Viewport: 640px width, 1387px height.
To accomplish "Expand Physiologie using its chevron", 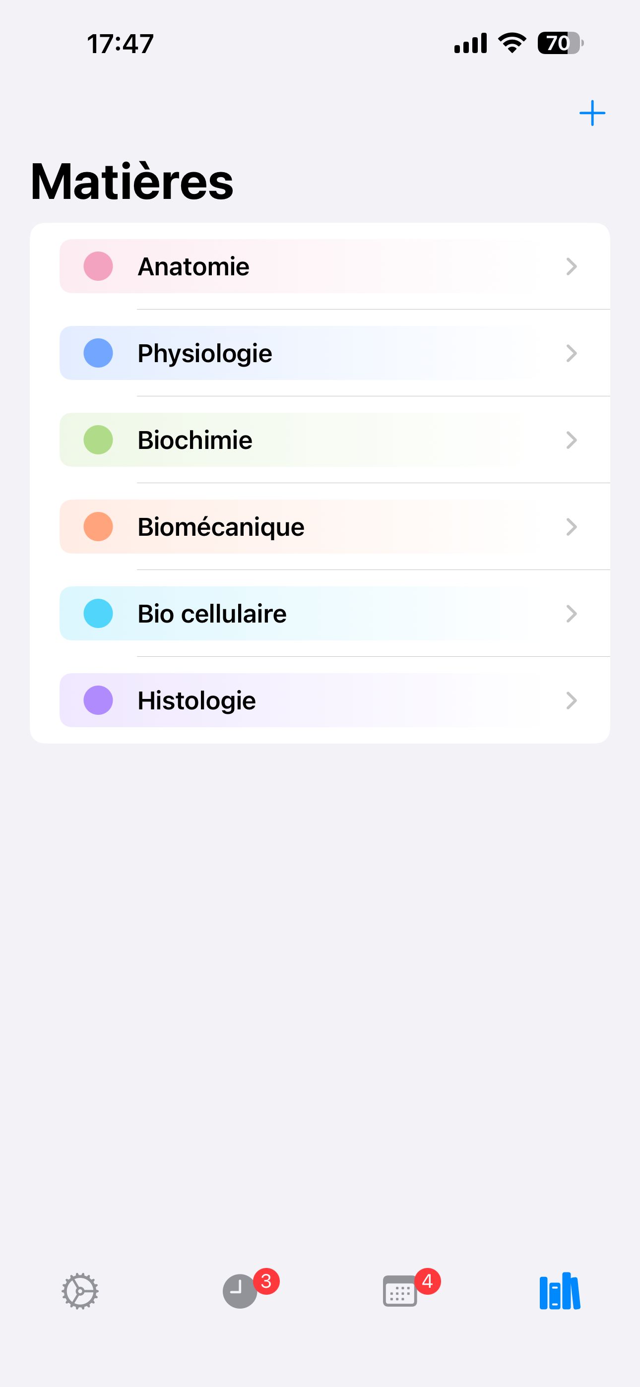I will 572,353.
